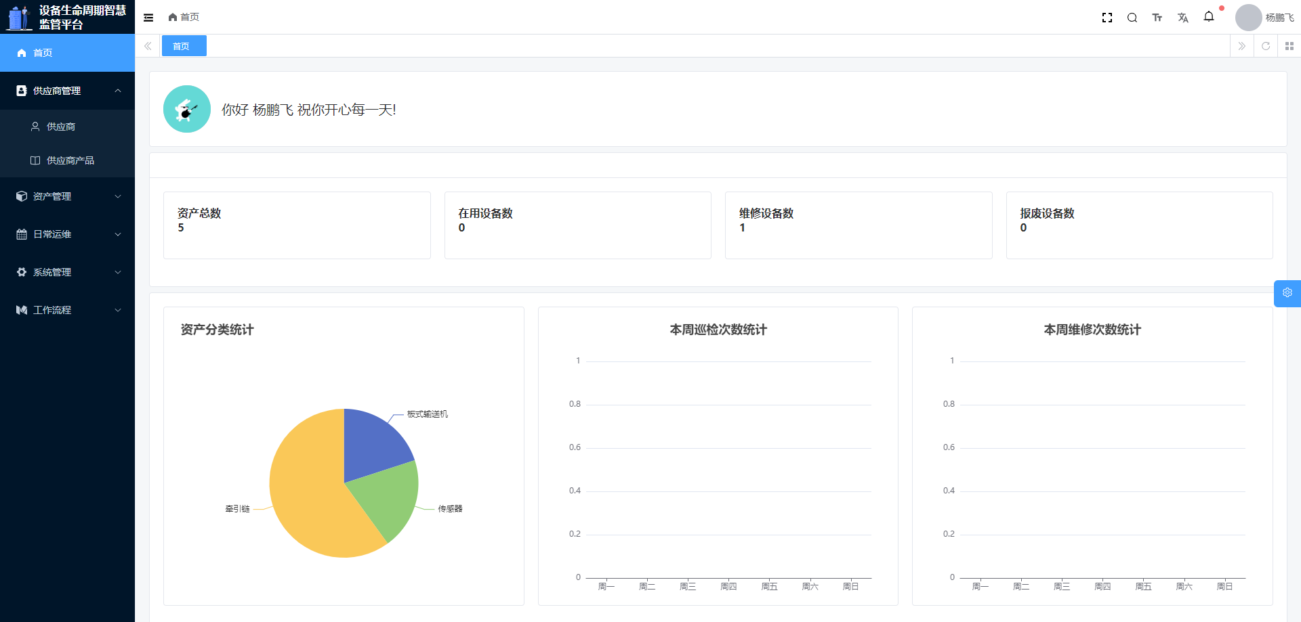Viewport: 1301px width, 622px height.
Task: Expand the 日常运维 menu
Action: (67, 234)
